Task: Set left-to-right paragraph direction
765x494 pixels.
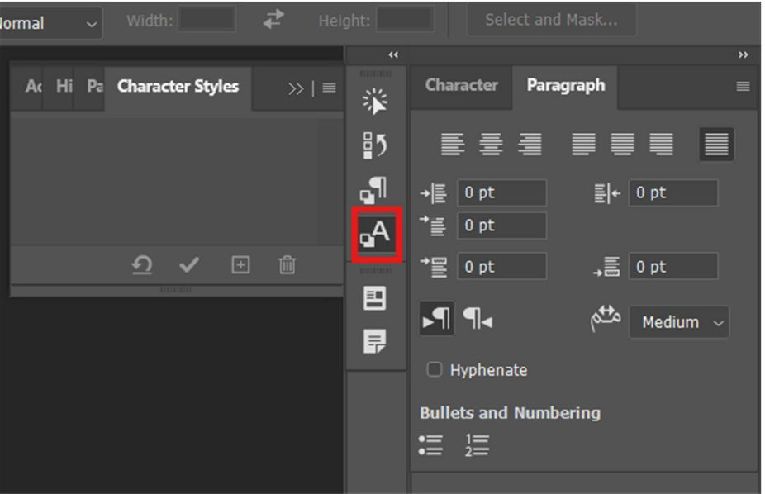Action: click(x=437, y=318)
